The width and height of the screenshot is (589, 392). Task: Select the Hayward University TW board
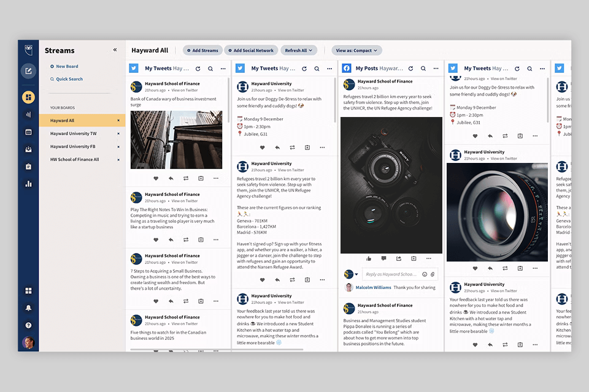pyautogui.click(x=73, y=134)
